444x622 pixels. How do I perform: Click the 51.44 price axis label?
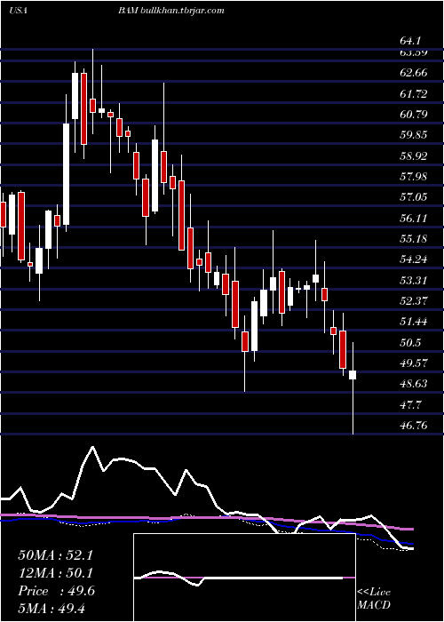414,322
